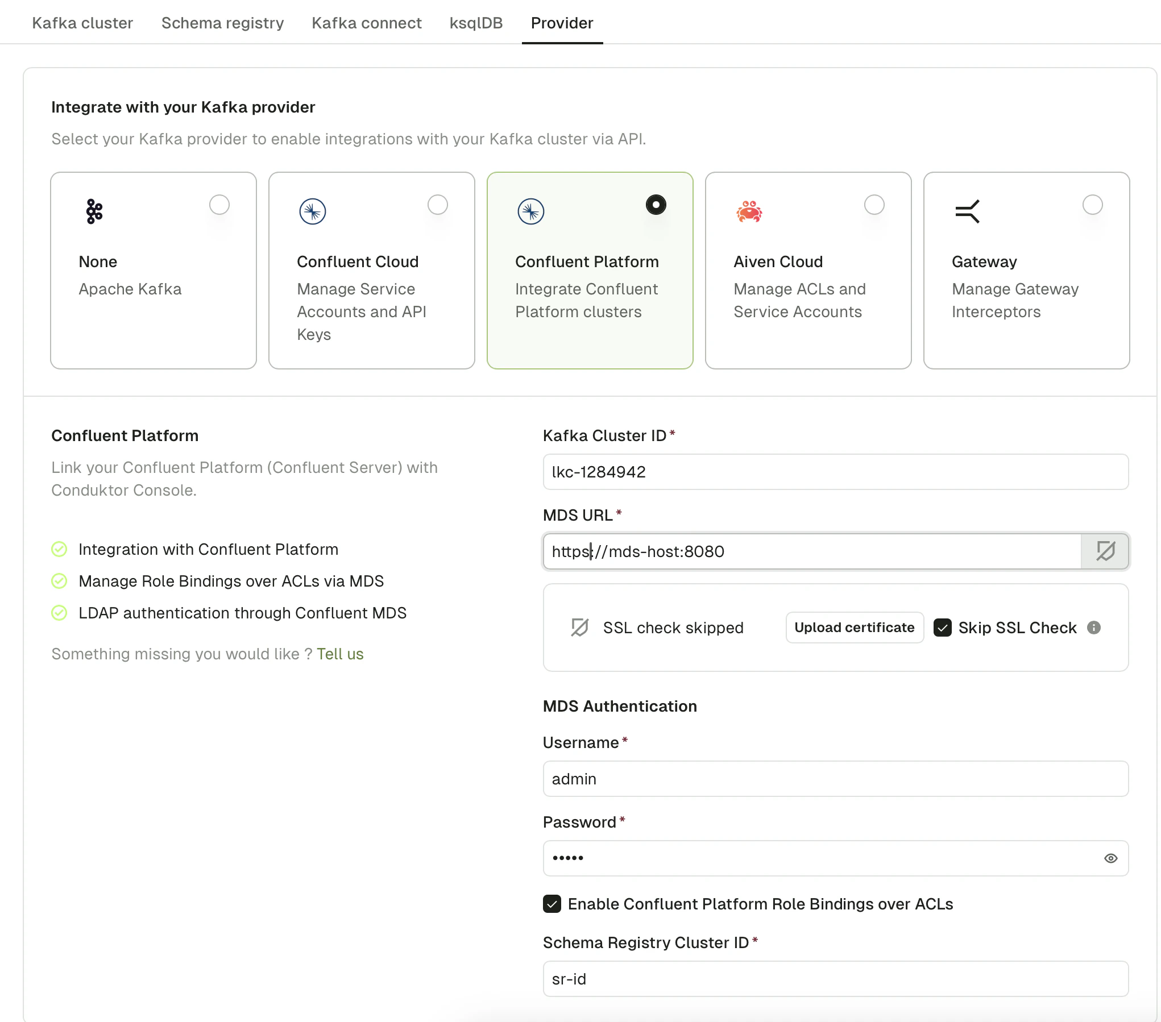The height and width of the screenshot is (1022, 1161).
Task: Focus the Schema Registry Cluster ID field
Action: [836, 979]
